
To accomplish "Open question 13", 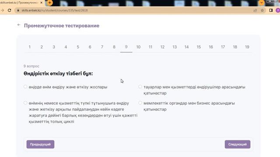I will tap(175, 47).
